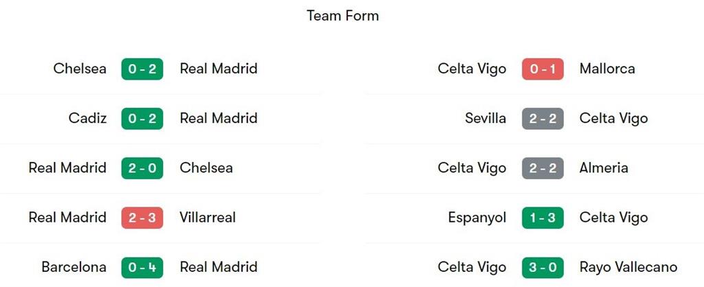Click the Barcelona team name
Screen dimensions: 704x287
(x=74, y=267)
